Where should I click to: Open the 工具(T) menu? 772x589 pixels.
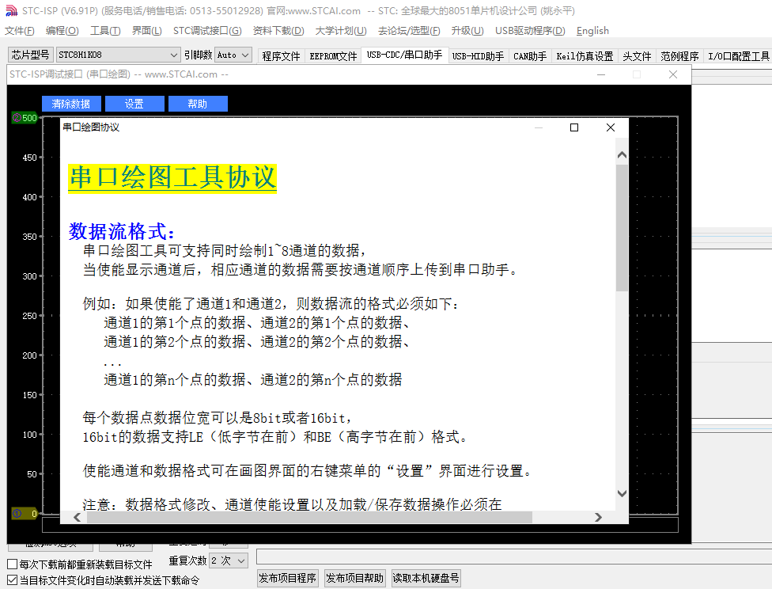(x=105, y=31)
